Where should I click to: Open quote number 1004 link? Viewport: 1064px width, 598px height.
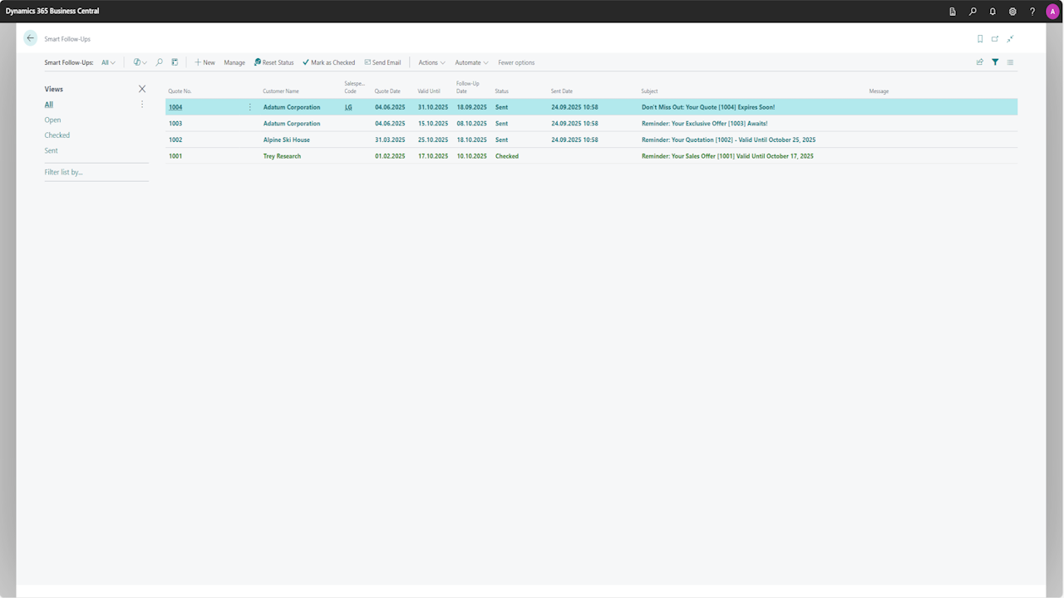pyautogui.click(x=175, y=107)
